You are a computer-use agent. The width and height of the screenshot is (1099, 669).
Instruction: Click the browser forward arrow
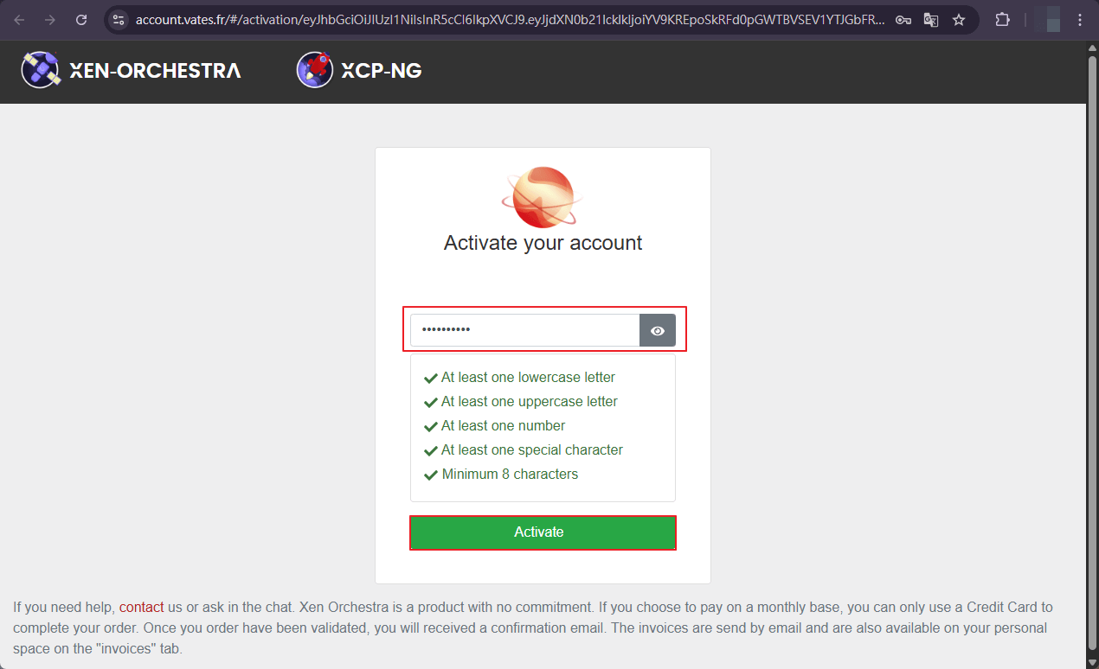click(50, 20)
